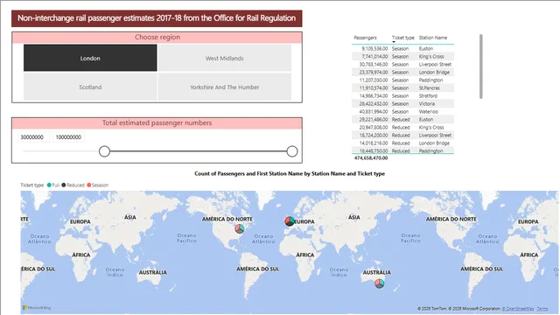Click the maximum passengers field showing 100000000

pyautogui.click(x=68, y=137)
